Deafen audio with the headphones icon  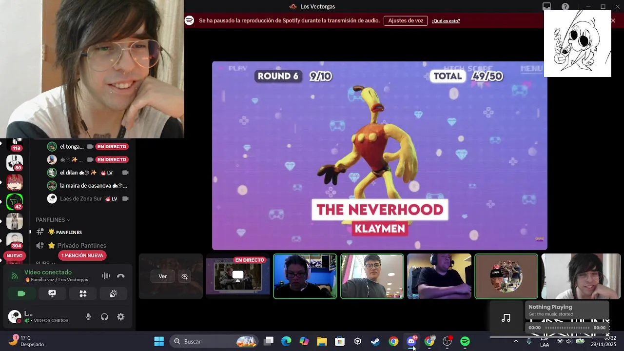(x=104, y=317)
